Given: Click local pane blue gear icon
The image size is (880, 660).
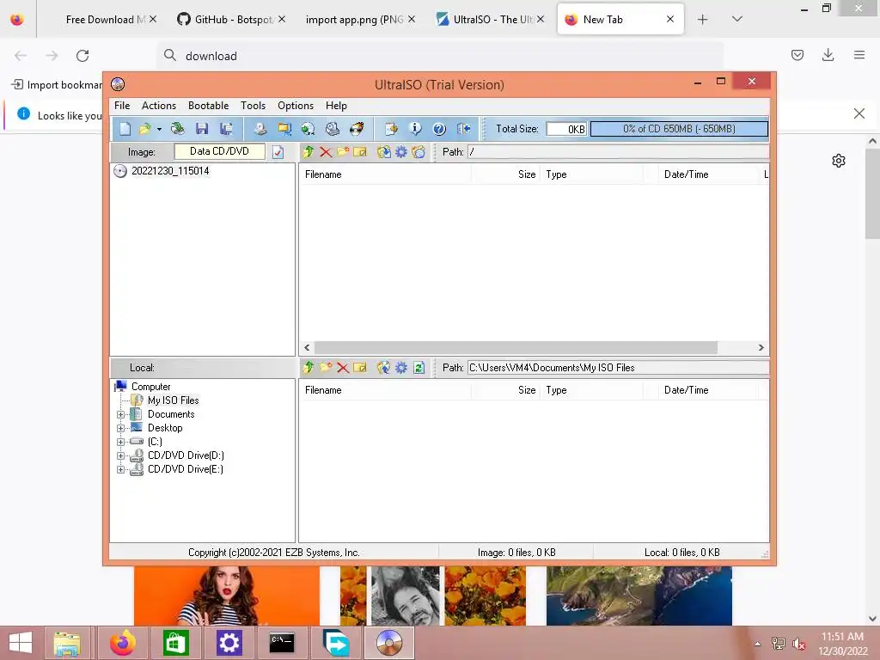Looking at the screenshot, I should pyautogui.click(x=401, y=368).
